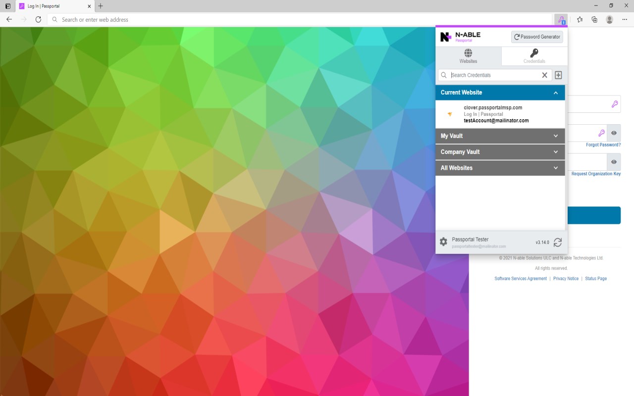The height and width of the screenshot is (396, 634).
Task: Switch to the Websites tab
Action: pyautogui.click(x=468, y=56)
